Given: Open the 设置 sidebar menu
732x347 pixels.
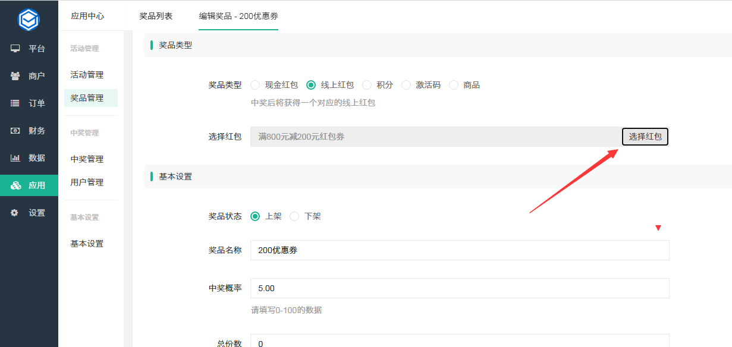Looking at the screenshot, I should tap(29, 213).
